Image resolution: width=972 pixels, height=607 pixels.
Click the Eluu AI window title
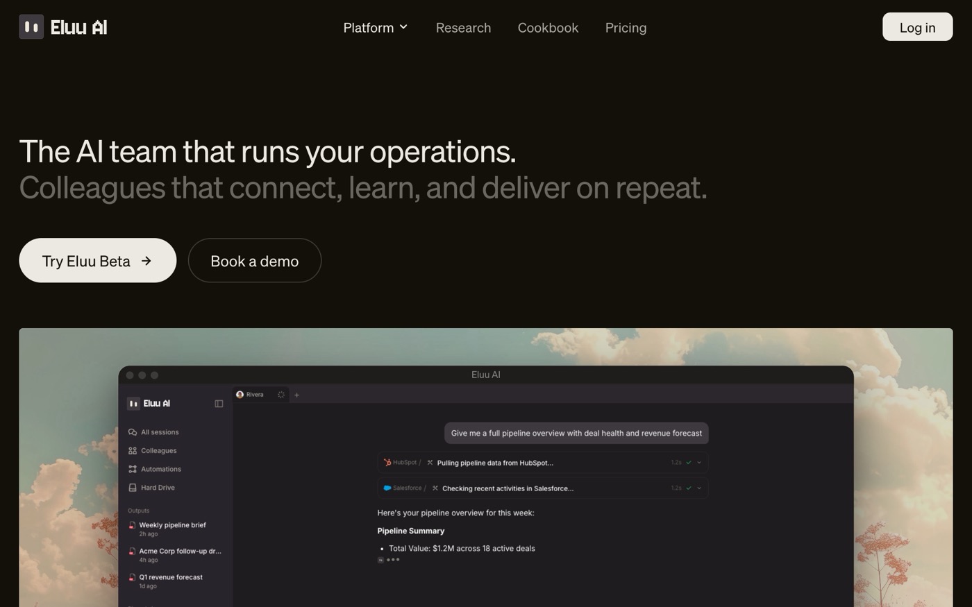pos(486,375)
